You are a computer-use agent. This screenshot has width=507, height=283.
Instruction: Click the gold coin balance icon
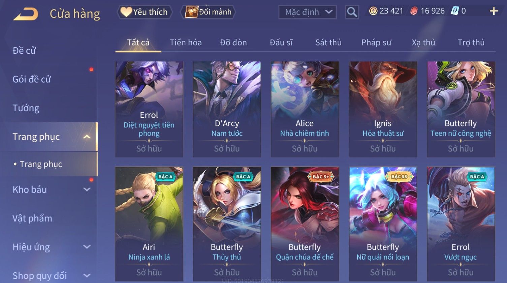(373, 11)
